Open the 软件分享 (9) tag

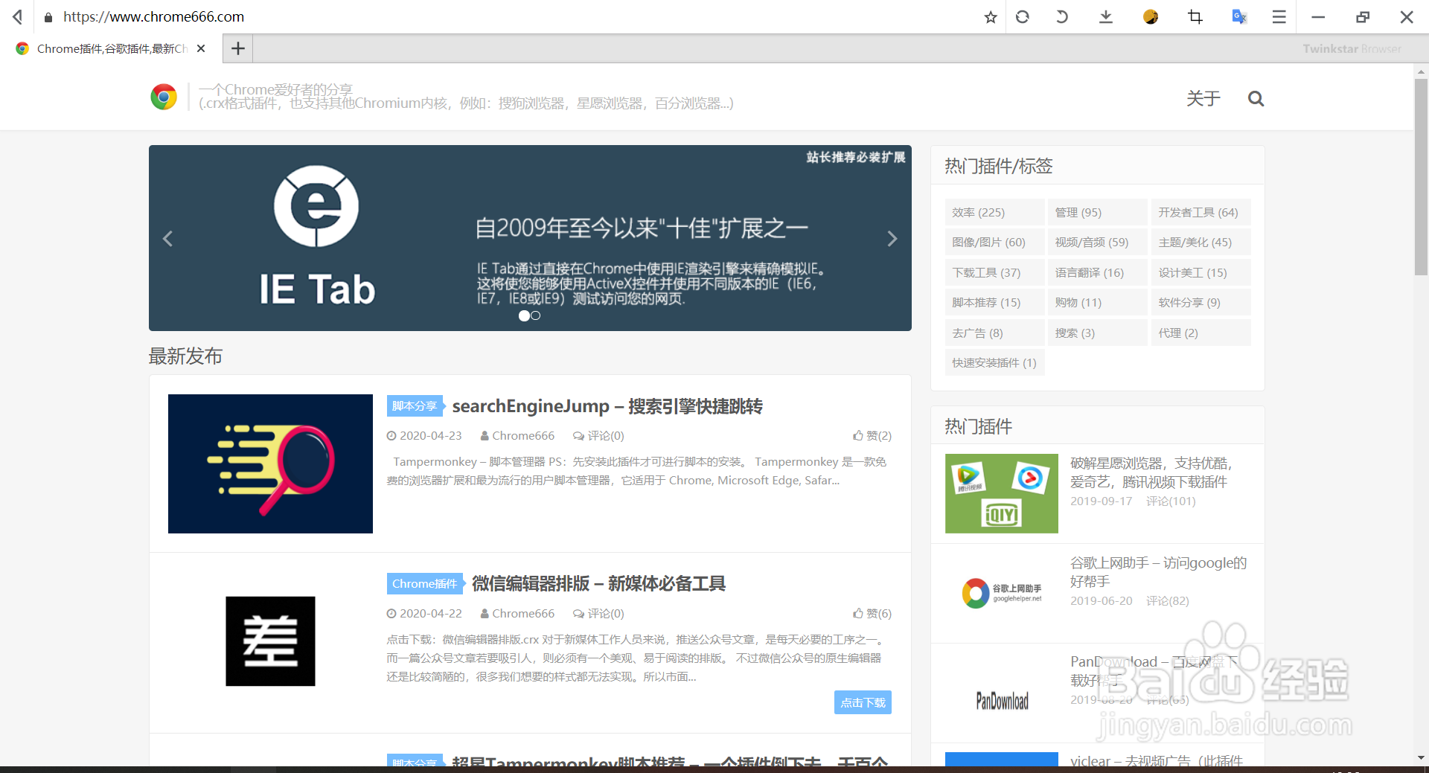click(x=1201, y=302)
